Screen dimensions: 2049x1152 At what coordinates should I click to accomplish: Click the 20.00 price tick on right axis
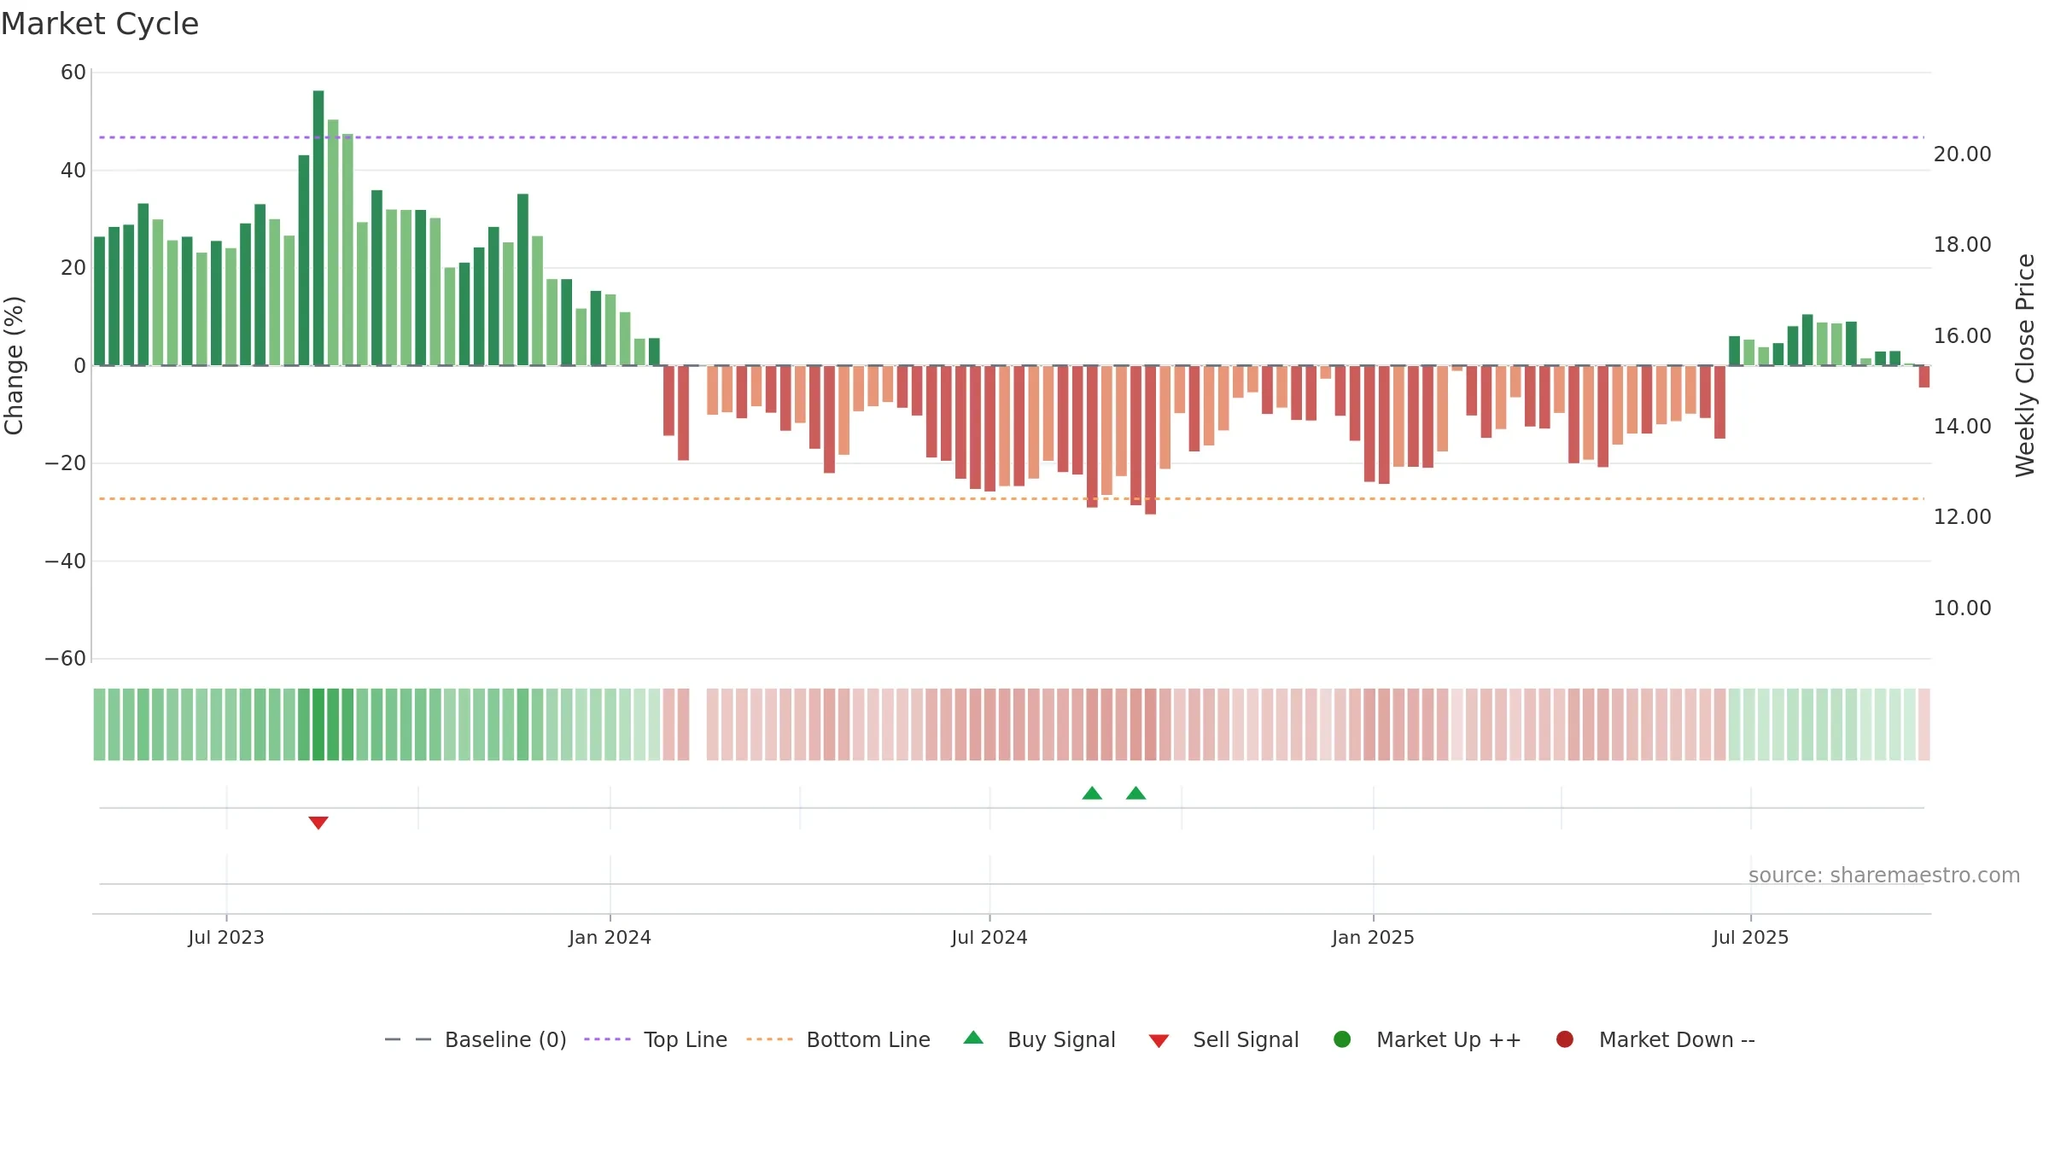coord(1963,154)
